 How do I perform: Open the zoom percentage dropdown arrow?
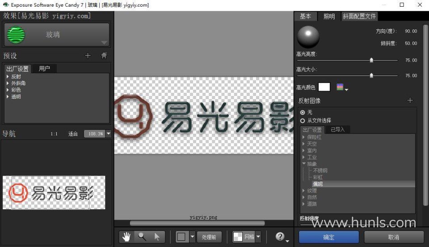pyautogui.click(x=109, y=134)
